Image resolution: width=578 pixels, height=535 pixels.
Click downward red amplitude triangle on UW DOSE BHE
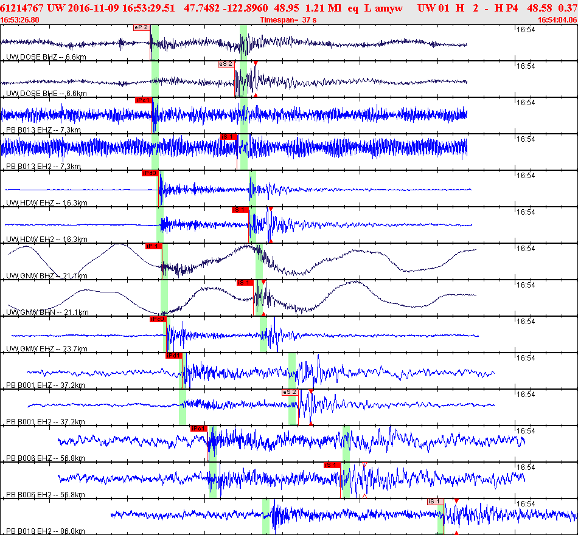click(256, 63)
